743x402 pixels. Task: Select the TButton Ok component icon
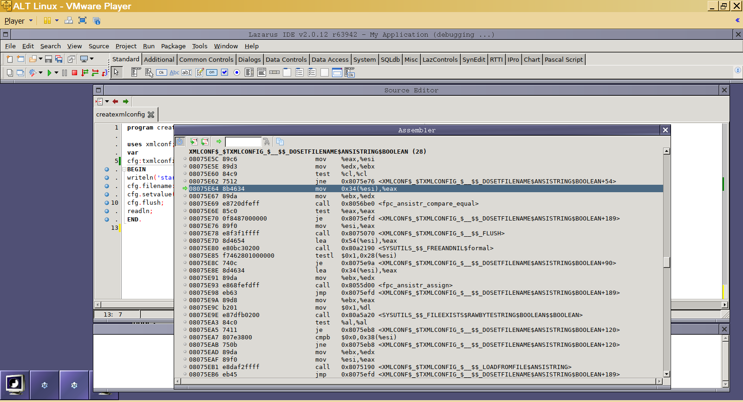[161, 72]
